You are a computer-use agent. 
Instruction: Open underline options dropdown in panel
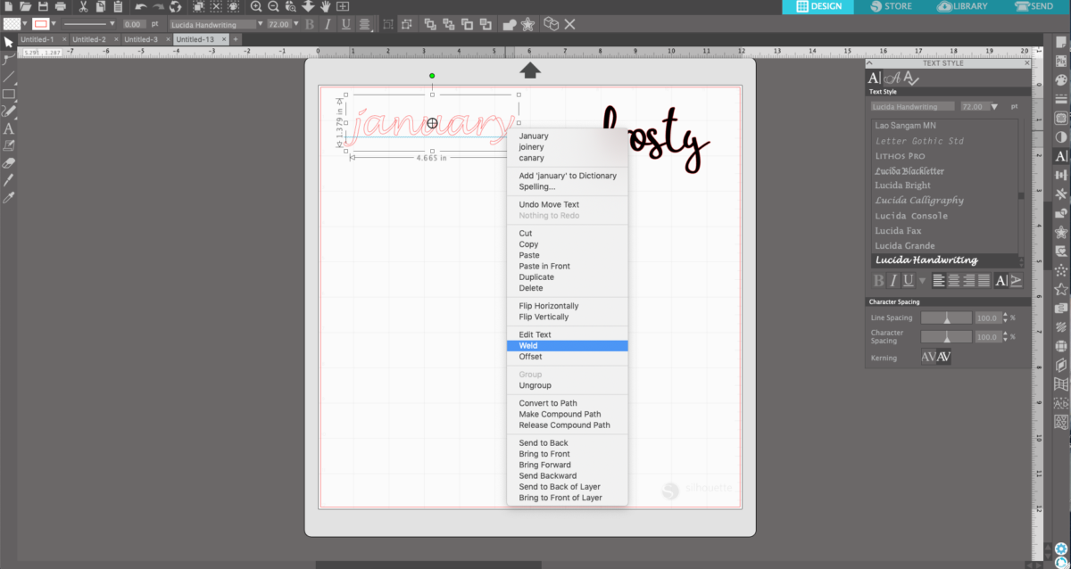tap(922, 280)
